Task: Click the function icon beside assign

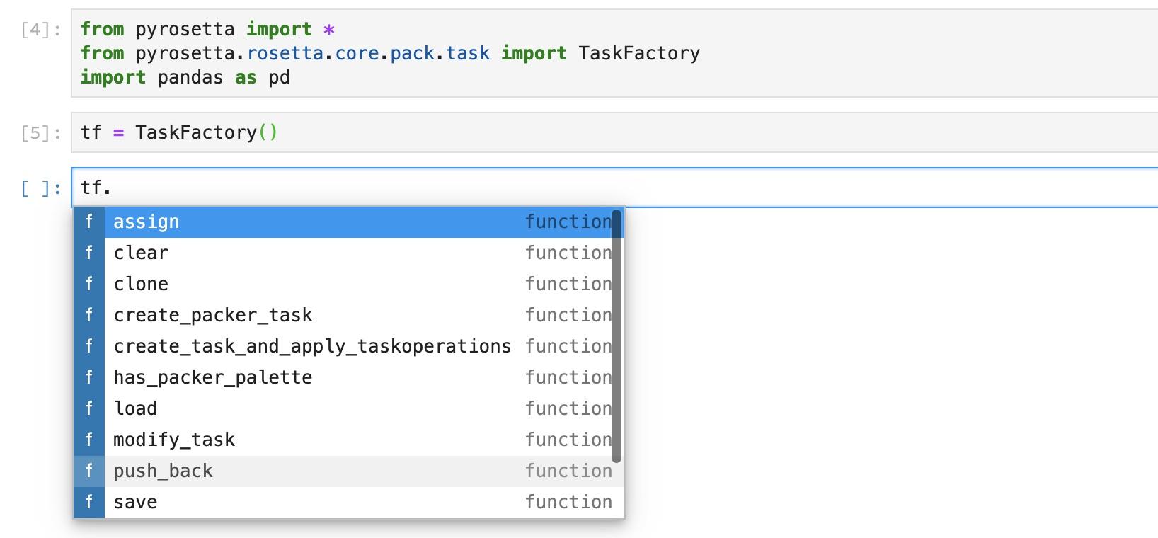Action: (89, 222)
